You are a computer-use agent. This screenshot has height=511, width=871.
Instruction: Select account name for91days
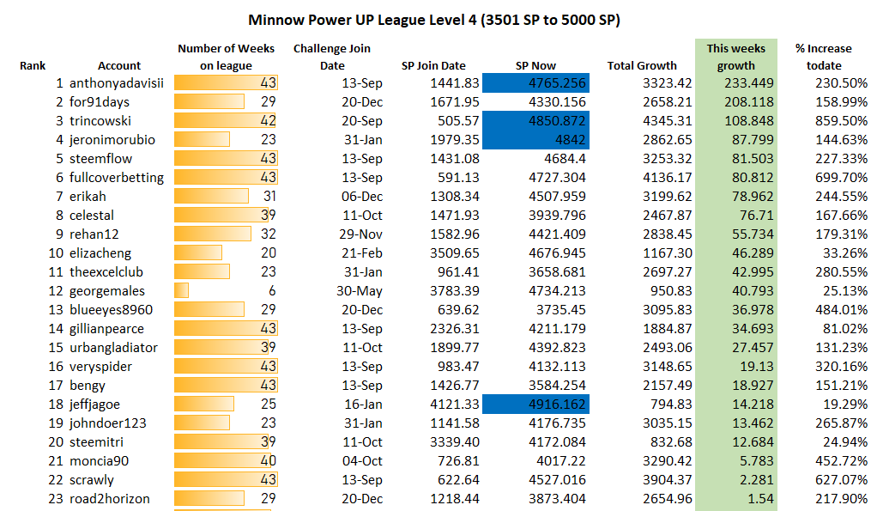coord(100,102)
